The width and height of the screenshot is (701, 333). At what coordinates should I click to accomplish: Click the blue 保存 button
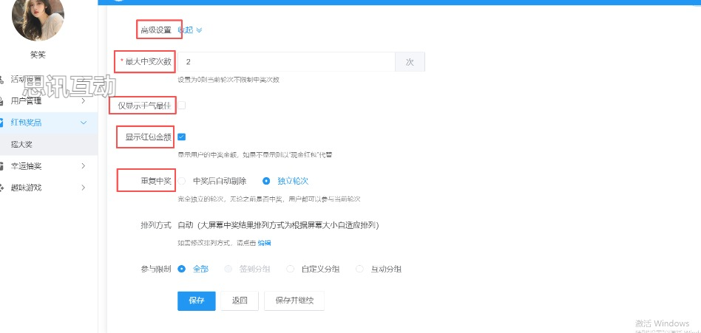(196, 301)
